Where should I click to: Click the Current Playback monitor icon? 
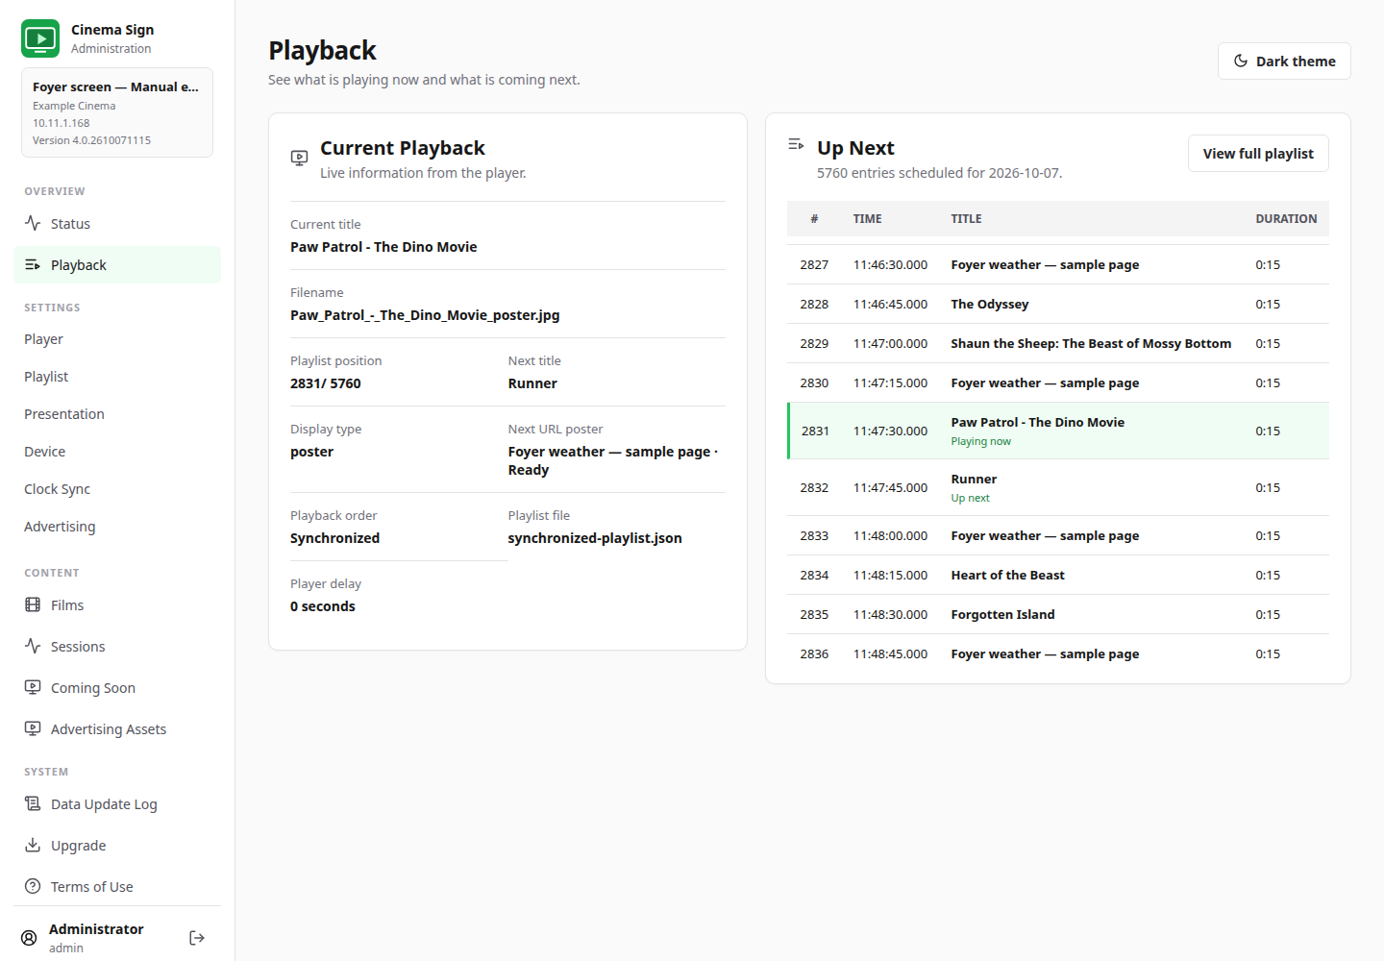tap(300, 158)
